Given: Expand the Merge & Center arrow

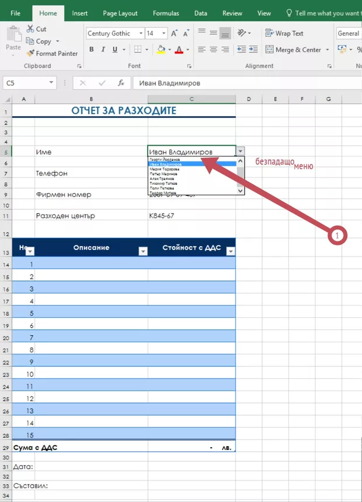Looking at the screenshot, I should click(x=328, y=50).
